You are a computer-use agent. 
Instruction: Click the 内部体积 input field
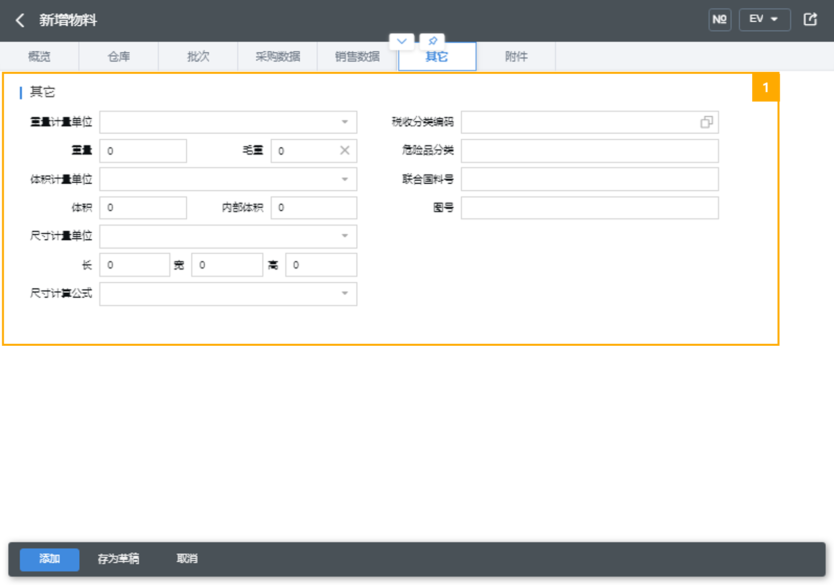click(x=314, y=208)
